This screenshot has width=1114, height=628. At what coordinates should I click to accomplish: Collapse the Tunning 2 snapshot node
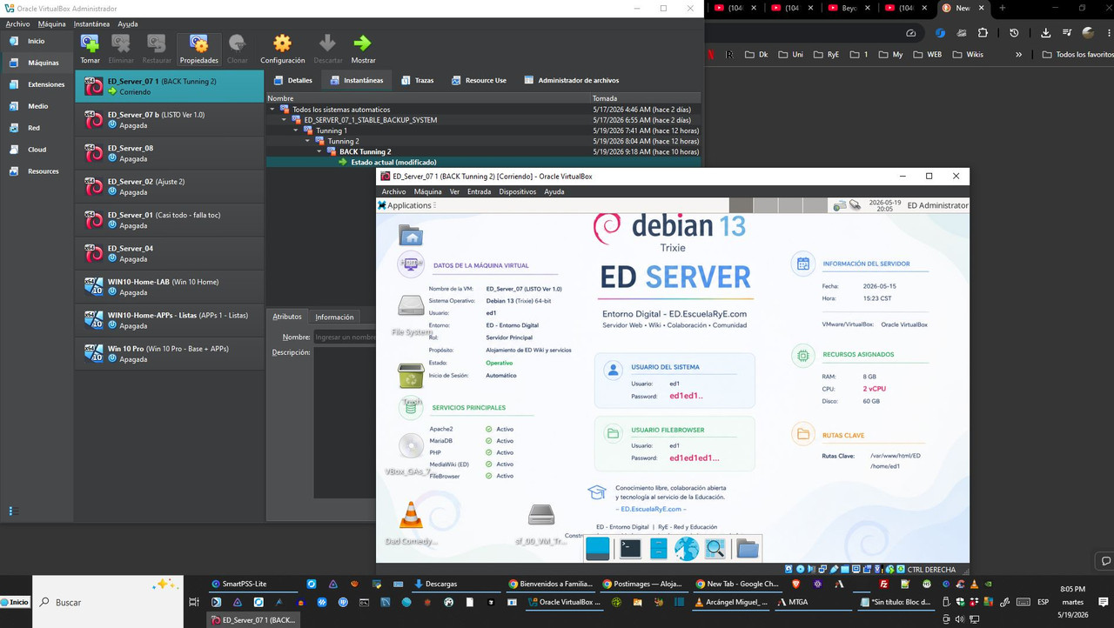click(307, 141)
